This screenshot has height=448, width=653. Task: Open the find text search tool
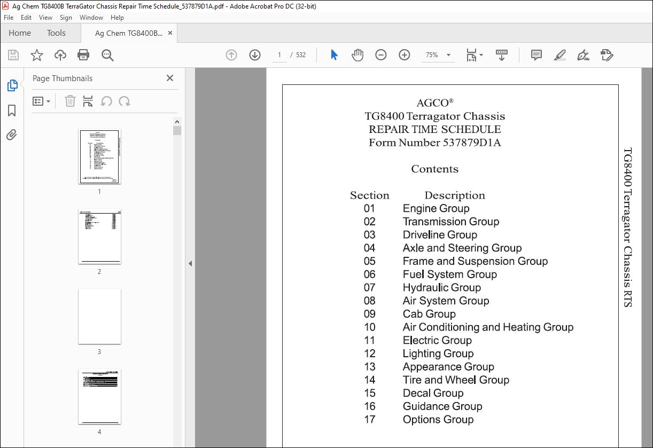coord(107,55)
